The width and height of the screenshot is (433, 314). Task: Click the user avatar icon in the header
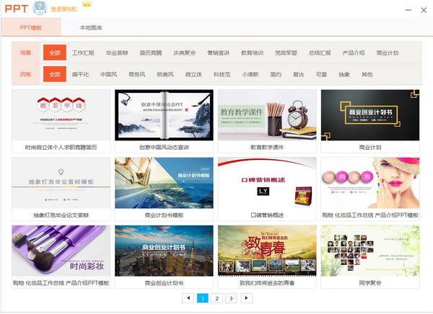40,8
